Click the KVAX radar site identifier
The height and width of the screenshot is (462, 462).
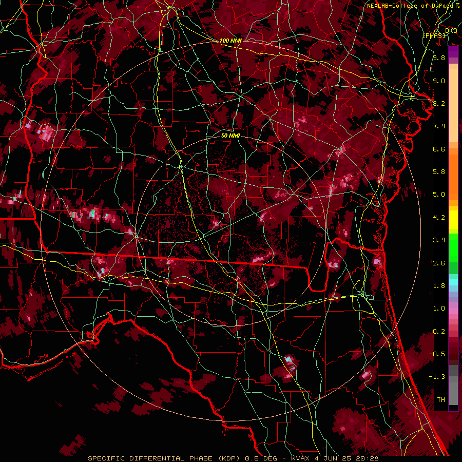300,458
